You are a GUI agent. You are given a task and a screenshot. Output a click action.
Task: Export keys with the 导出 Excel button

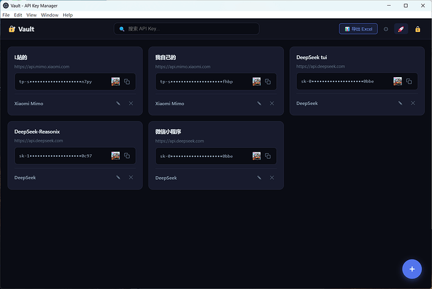point(358,29)
